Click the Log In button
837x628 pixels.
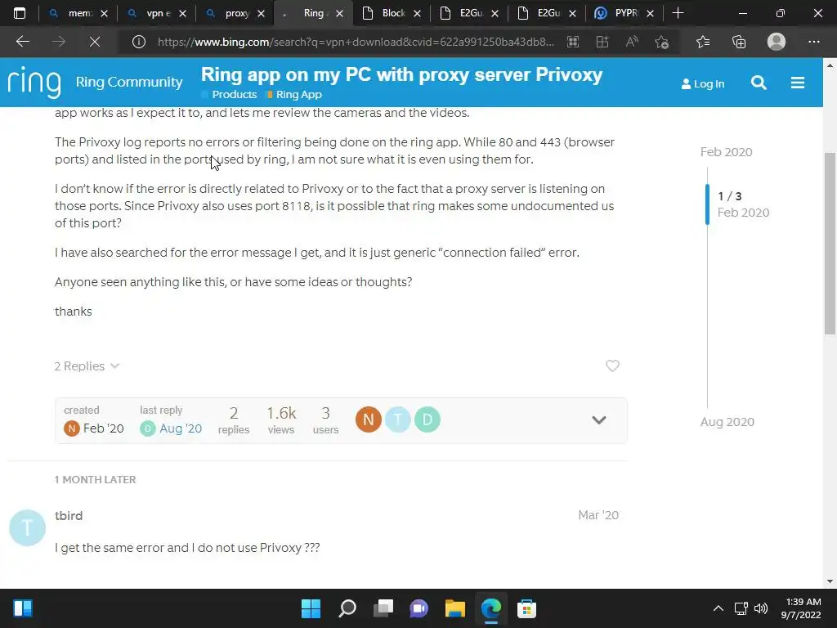[702, 83]
